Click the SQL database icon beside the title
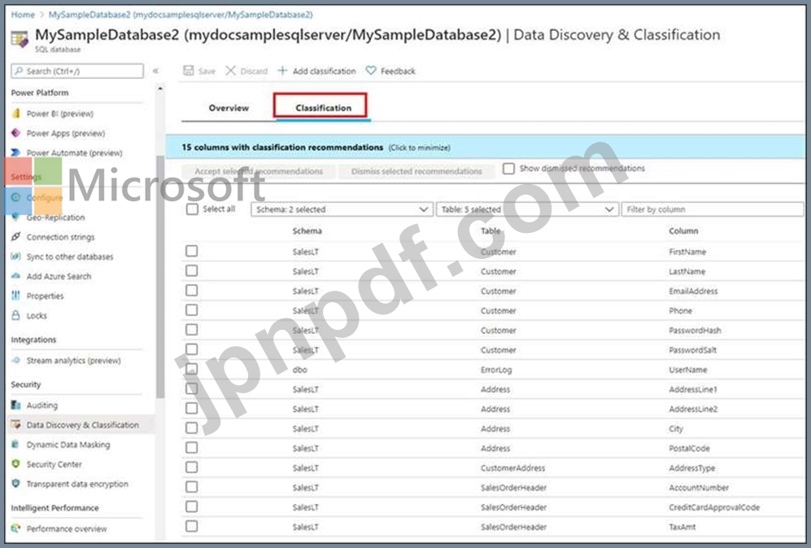The width and height of the screenshot is (811, 548). coord(20,39)
